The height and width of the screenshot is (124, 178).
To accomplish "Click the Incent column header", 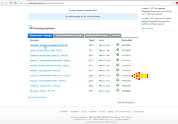I will click(102, 40).
